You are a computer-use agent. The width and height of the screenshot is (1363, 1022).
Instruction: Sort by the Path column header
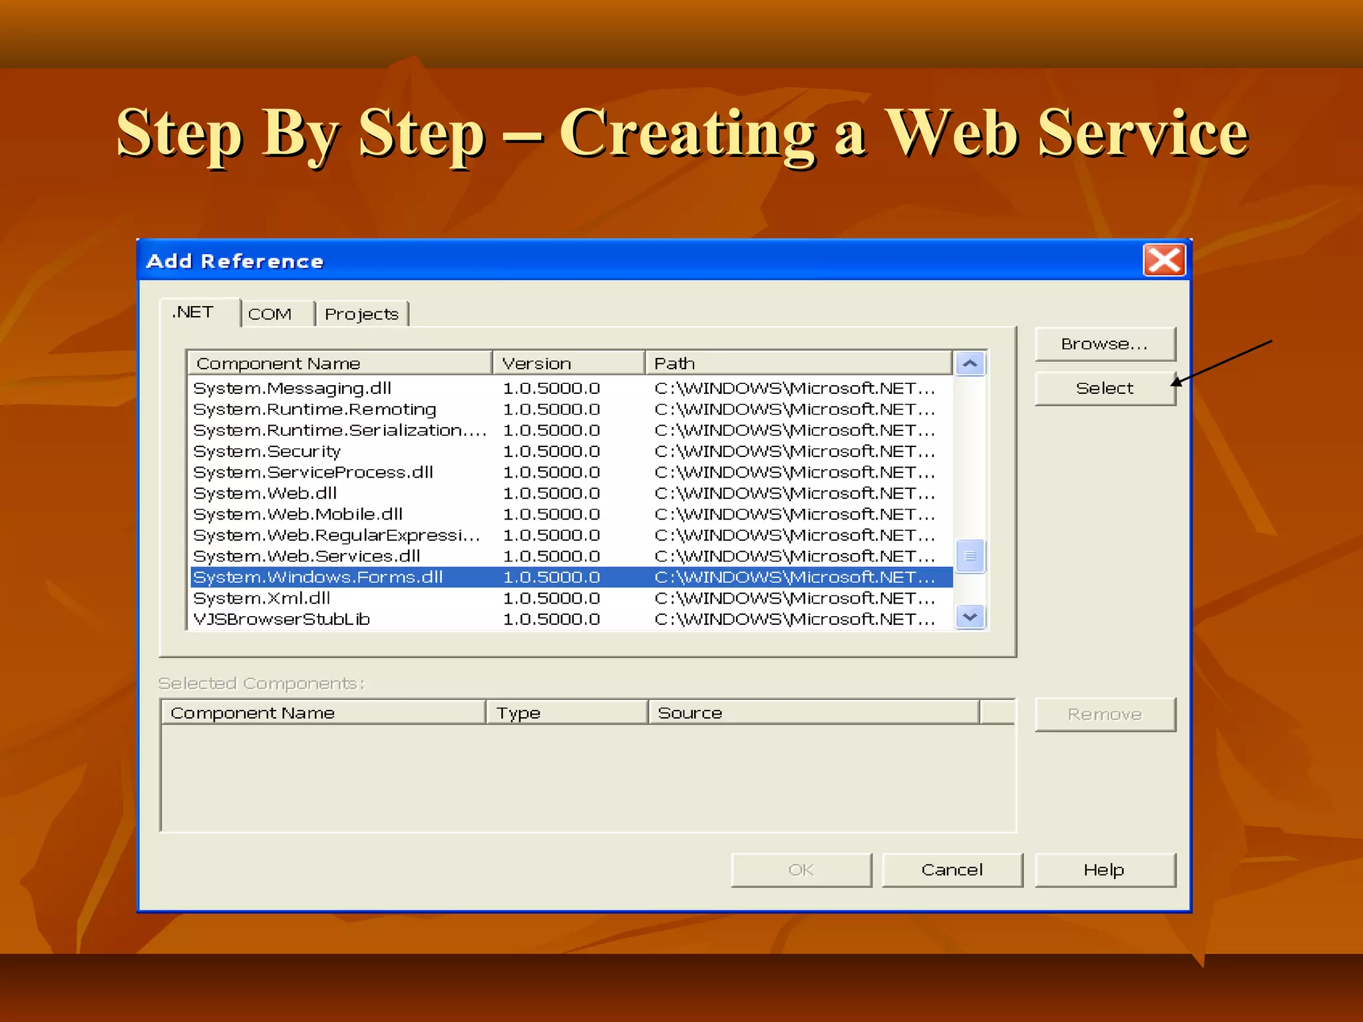(x=799, y=363)
